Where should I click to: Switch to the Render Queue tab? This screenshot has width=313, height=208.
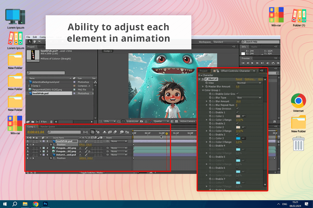(x=48, y=127)
